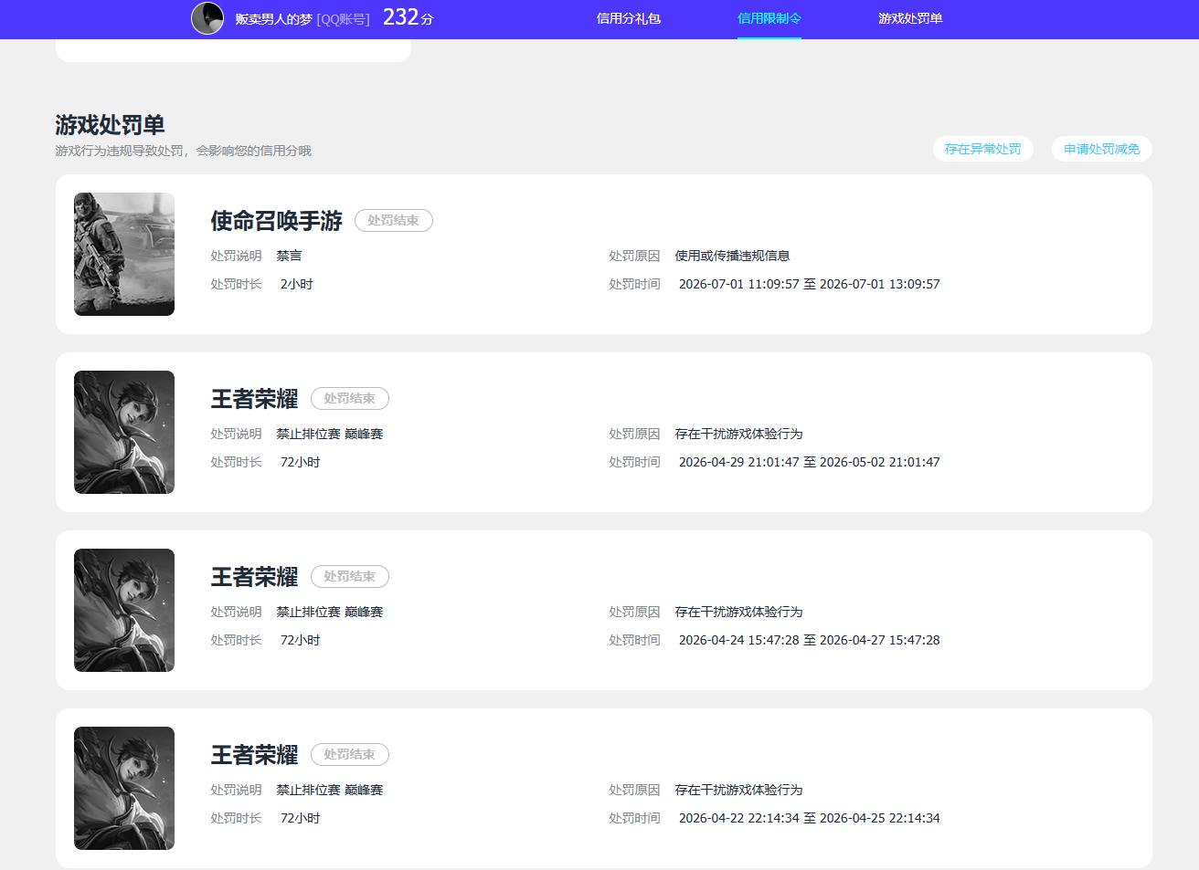Open the 使命召唤手游 game cover thumbnail
1199x870 pixels.
coord(124,254)
